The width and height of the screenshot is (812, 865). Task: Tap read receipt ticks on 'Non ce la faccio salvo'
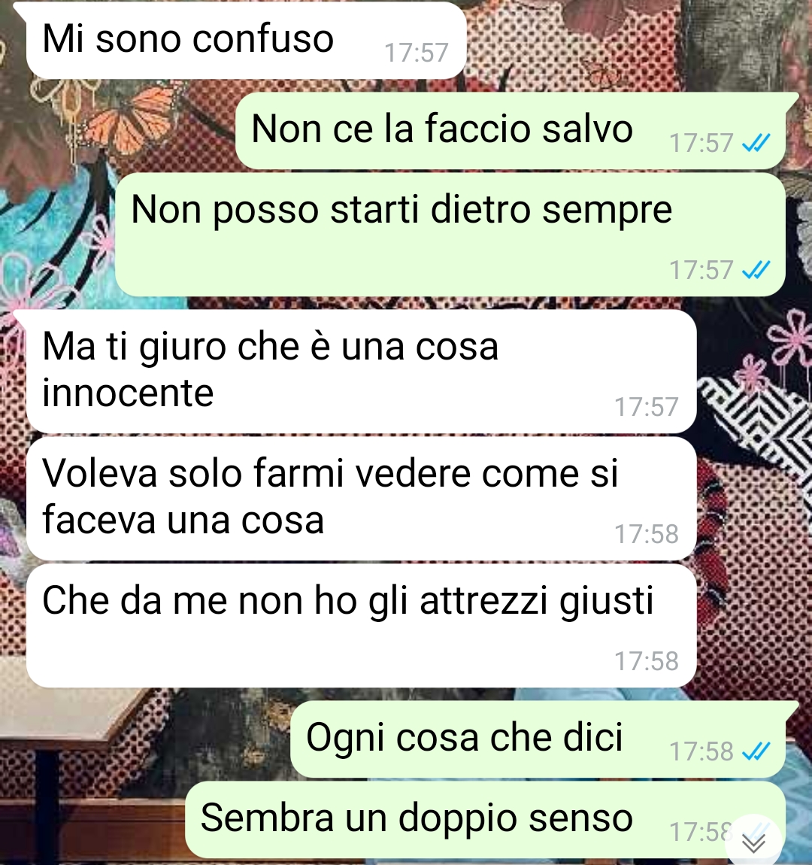[756, 143]
